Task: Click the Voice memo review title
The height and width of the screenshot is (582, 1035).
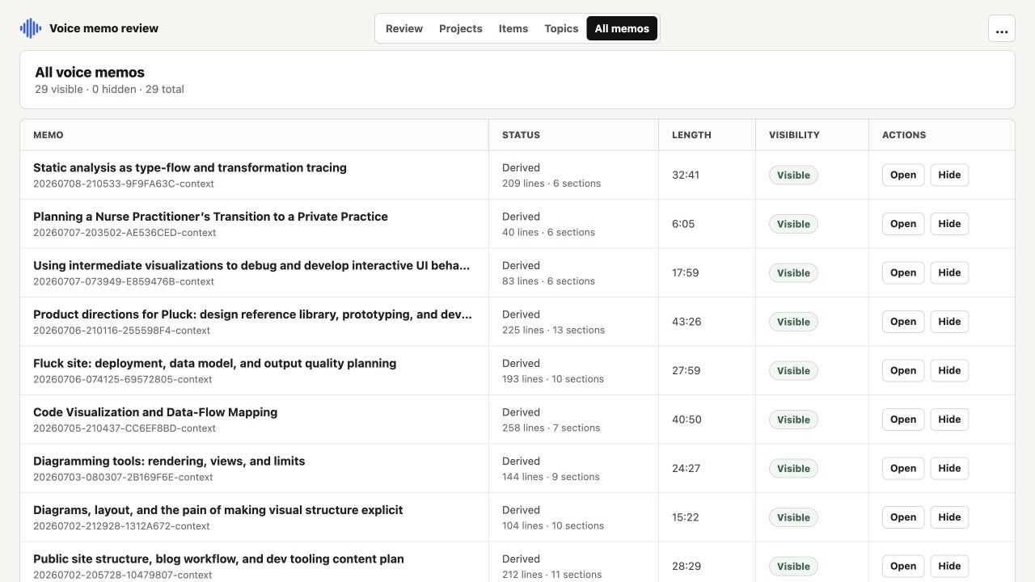Action: tap(103, 28)
